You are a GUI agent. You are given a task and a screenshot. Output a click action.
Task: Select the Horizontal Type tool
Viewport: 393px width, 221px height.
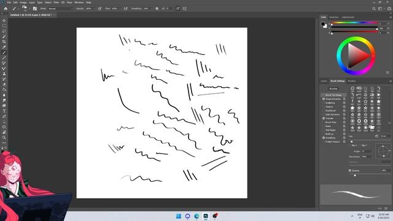(4, 111)
